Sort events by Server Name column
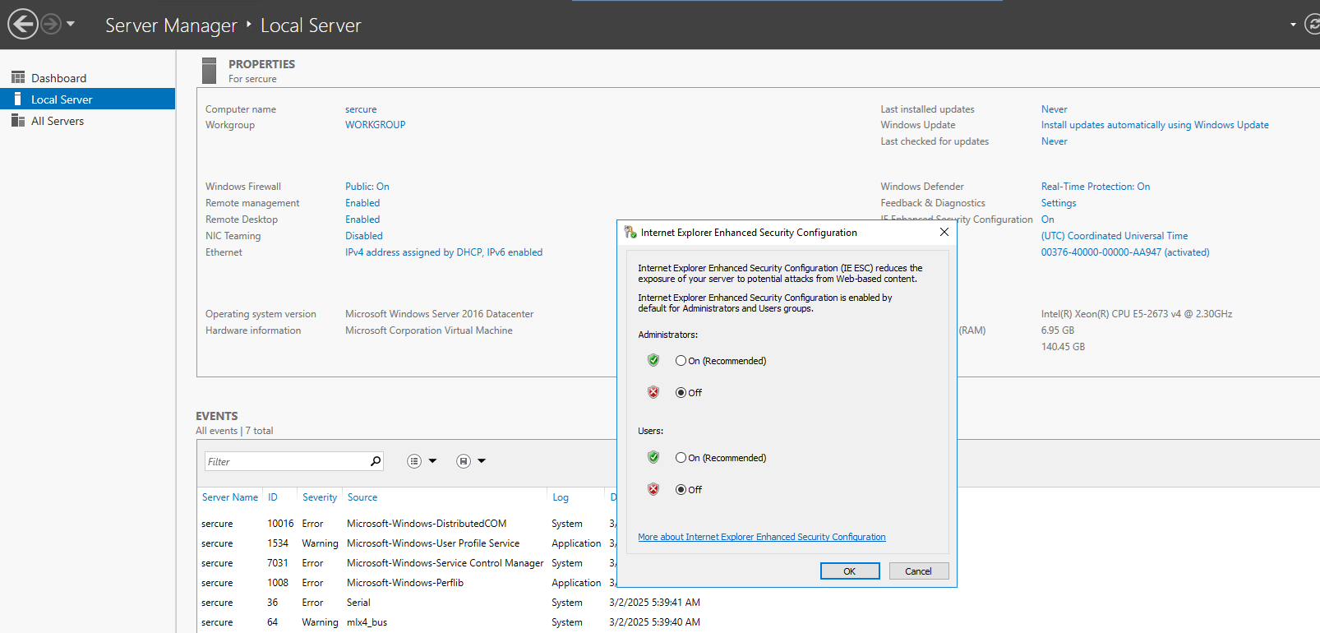Image resolution: width=1320 pixels, height=633 pixels. (230, 497)
